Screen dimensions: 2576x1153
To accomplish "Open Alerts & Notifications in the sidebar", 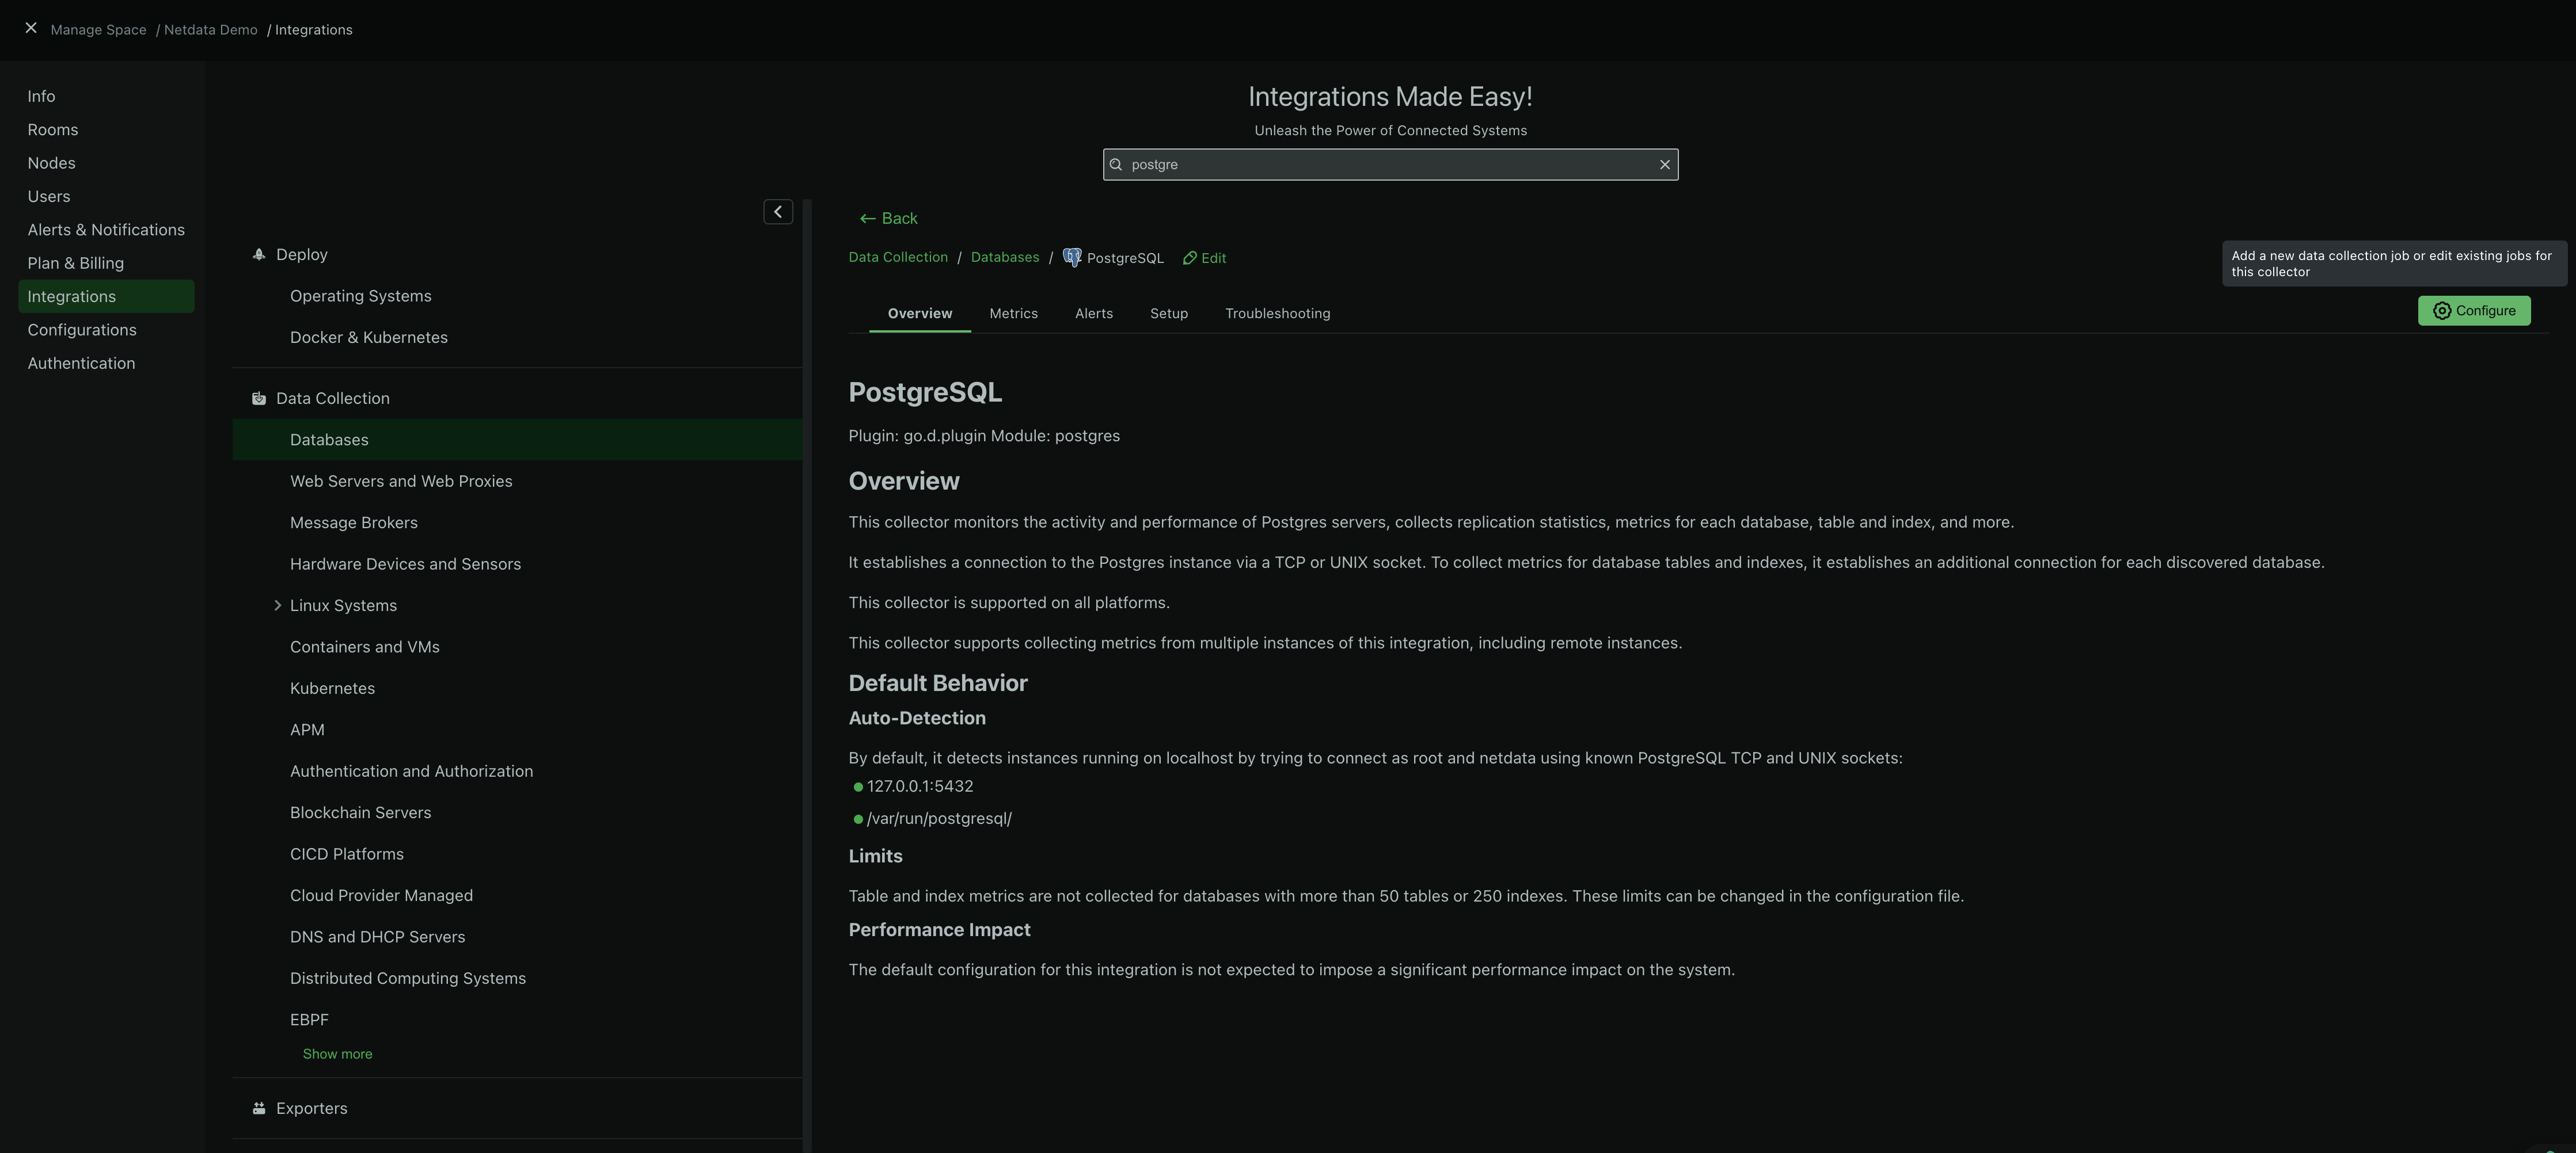I will [x=106, y=229].
